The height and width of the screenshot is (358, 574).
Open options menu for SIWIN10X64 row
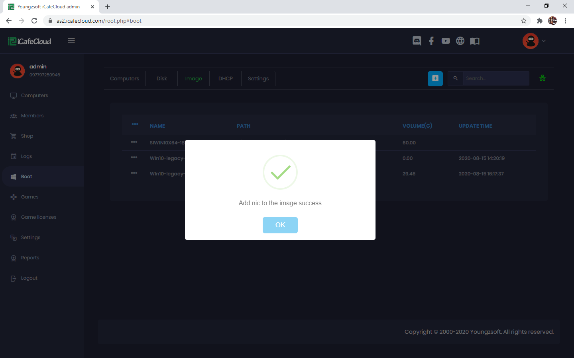pos(134,142)
